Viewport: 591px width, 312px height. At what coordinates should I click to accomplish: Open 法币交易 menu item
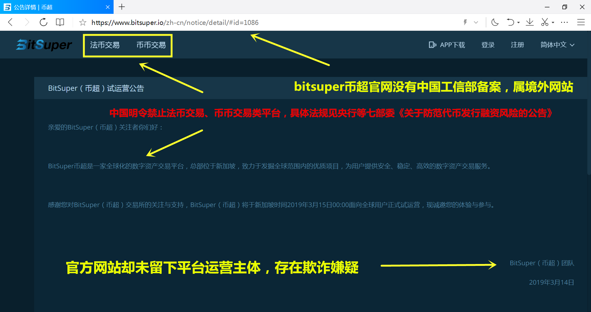105,45
